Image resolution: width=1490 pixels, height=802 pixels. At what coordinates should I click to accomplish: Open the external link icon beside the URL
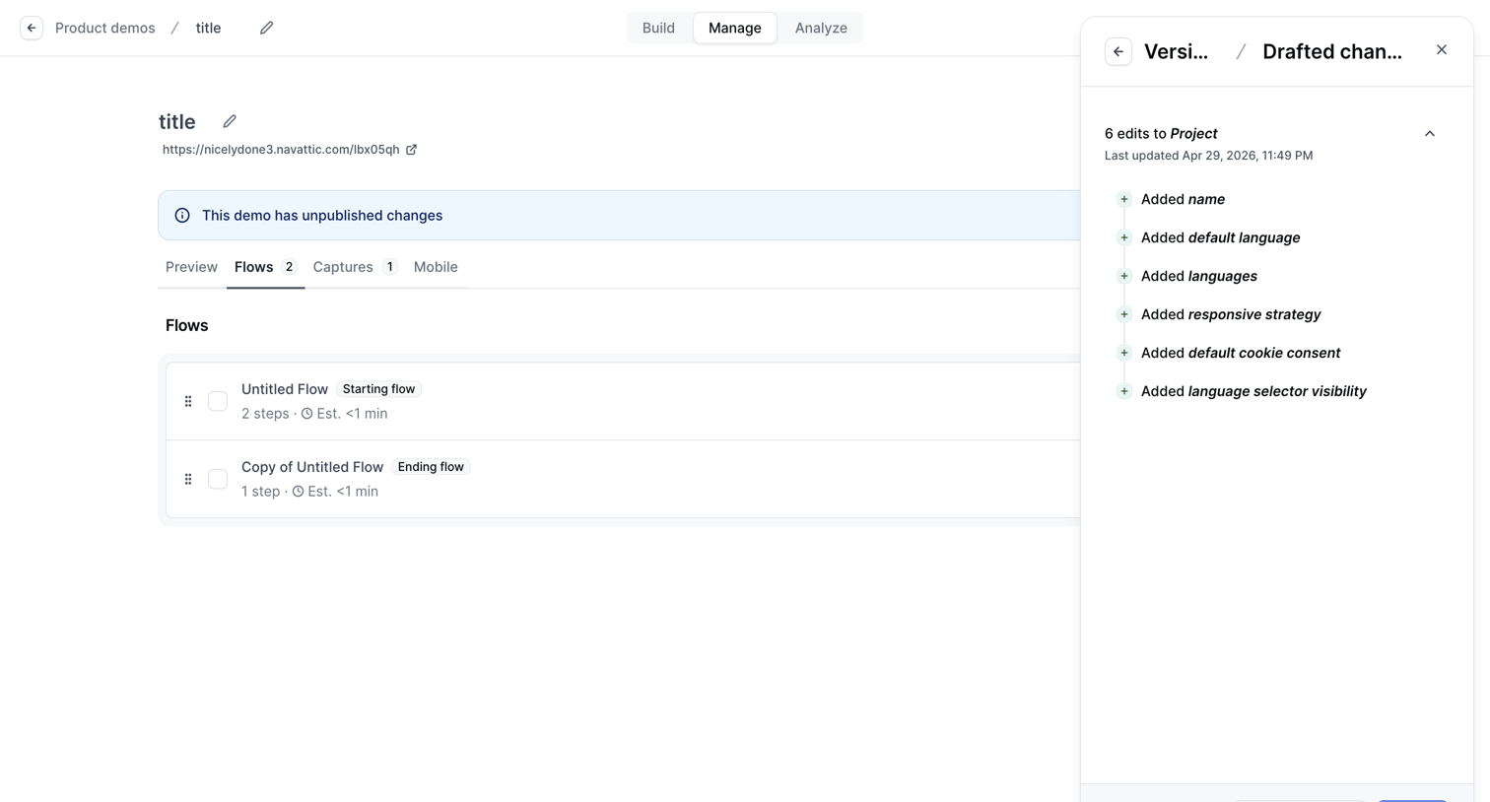tap(412, 150)
